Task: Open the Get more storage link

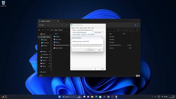Action: pos(76,34)
